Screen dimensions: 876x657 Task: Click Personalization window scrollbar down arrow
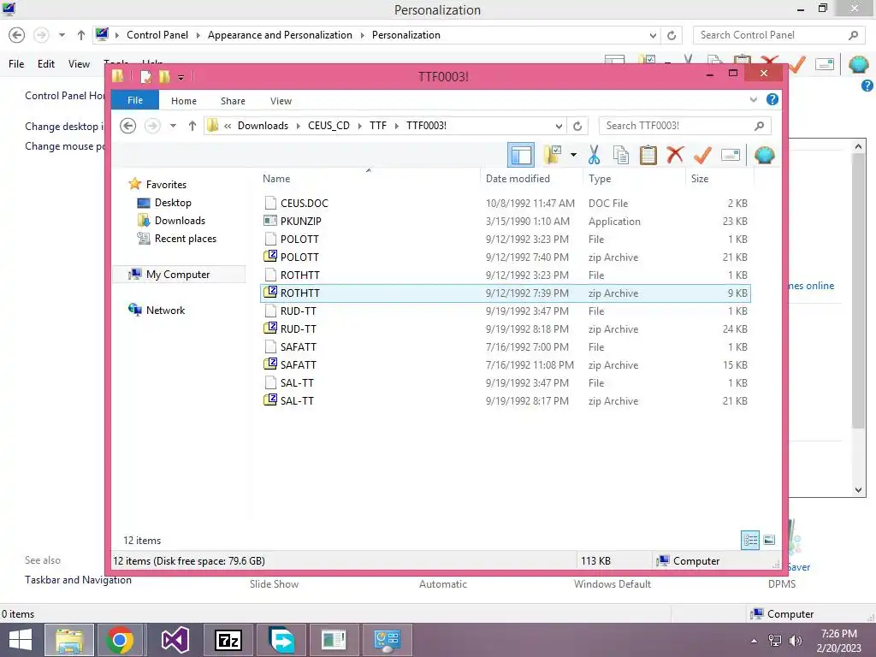pos(858,490)
